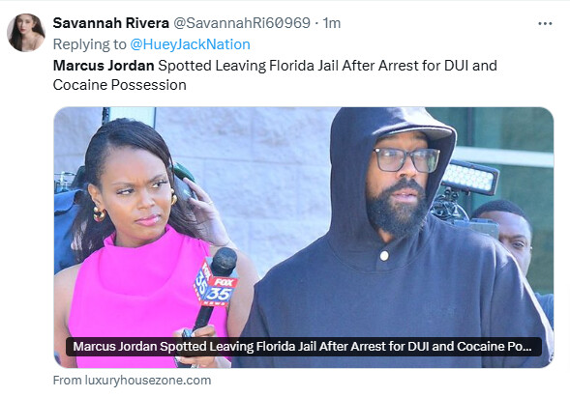Open the card headline caption overlay
The image size is (570, 397).
point(304,347)
